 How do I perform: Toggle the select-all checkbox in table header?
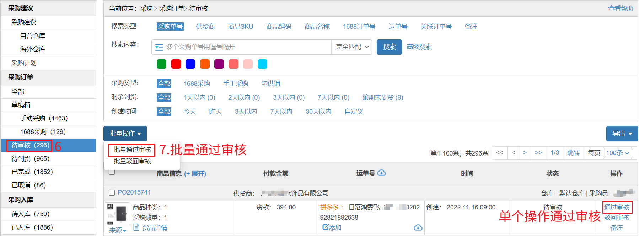(x=112, y=172)
